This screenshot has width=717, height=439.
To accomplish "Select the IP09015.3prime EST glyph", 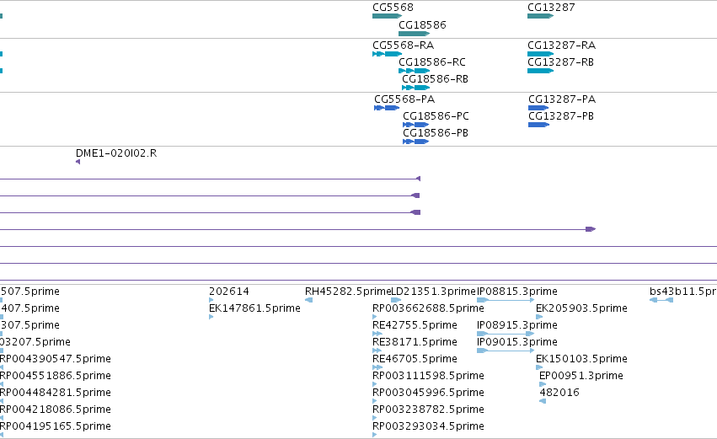I will (x=506, y=351).
